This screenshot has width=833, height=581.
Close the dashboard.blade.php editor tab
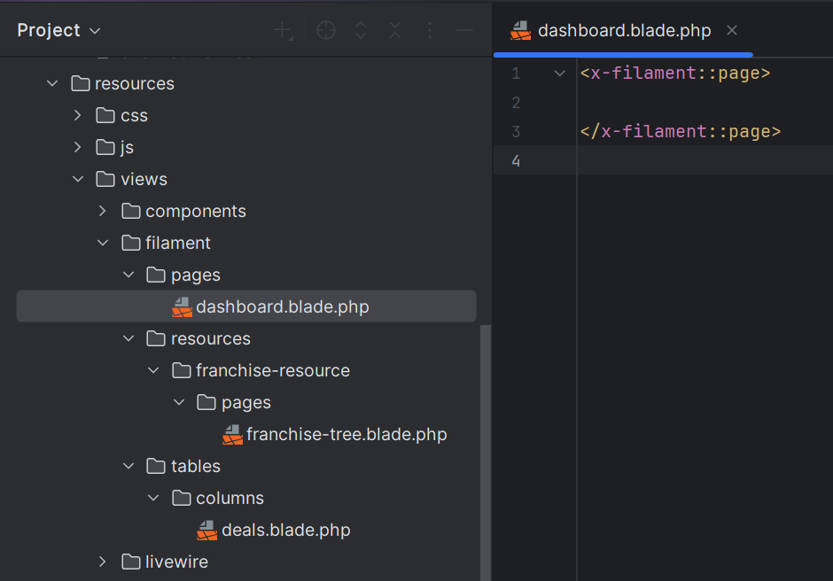732,30
